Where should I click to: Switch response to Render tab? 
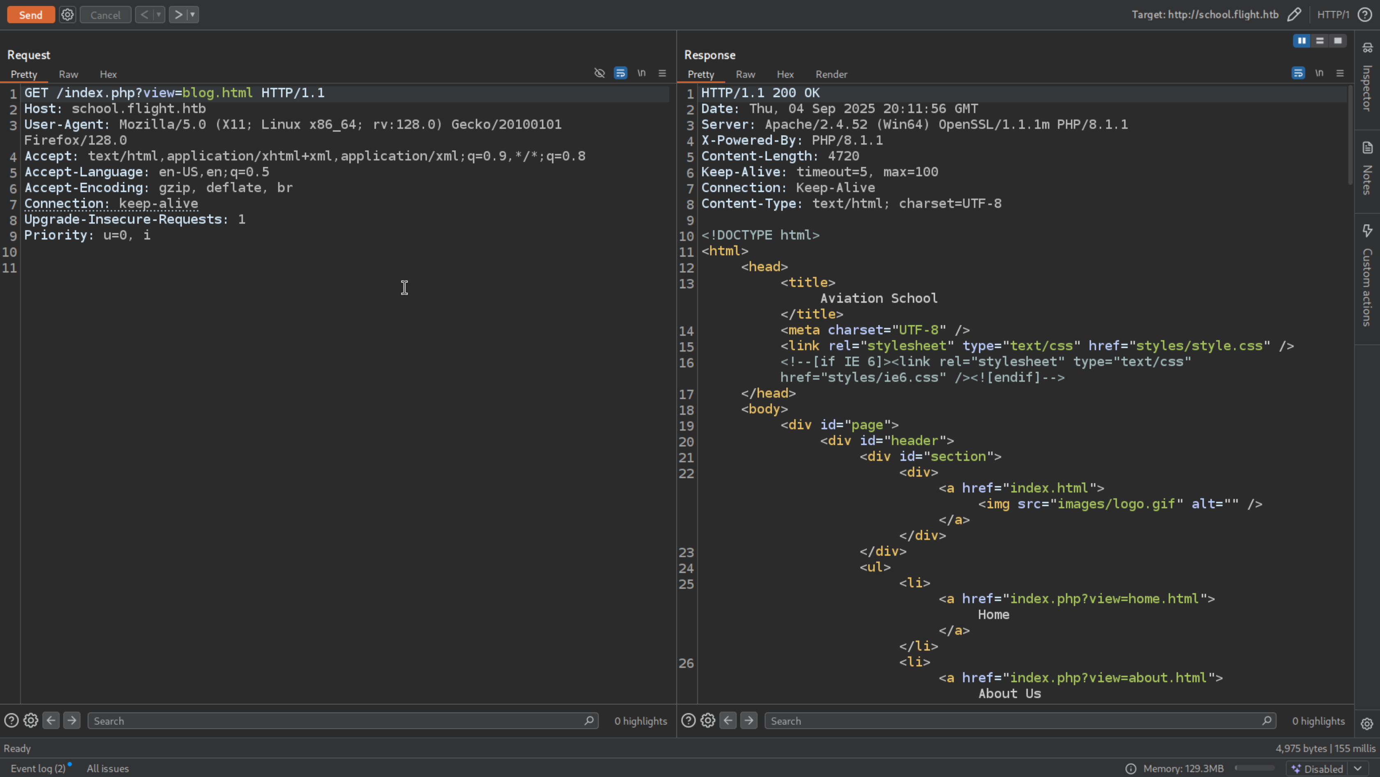[x=831, y=74]
